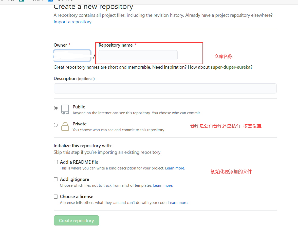Click the Description text field
Screen dimensions: 298x229
point(165,88)
